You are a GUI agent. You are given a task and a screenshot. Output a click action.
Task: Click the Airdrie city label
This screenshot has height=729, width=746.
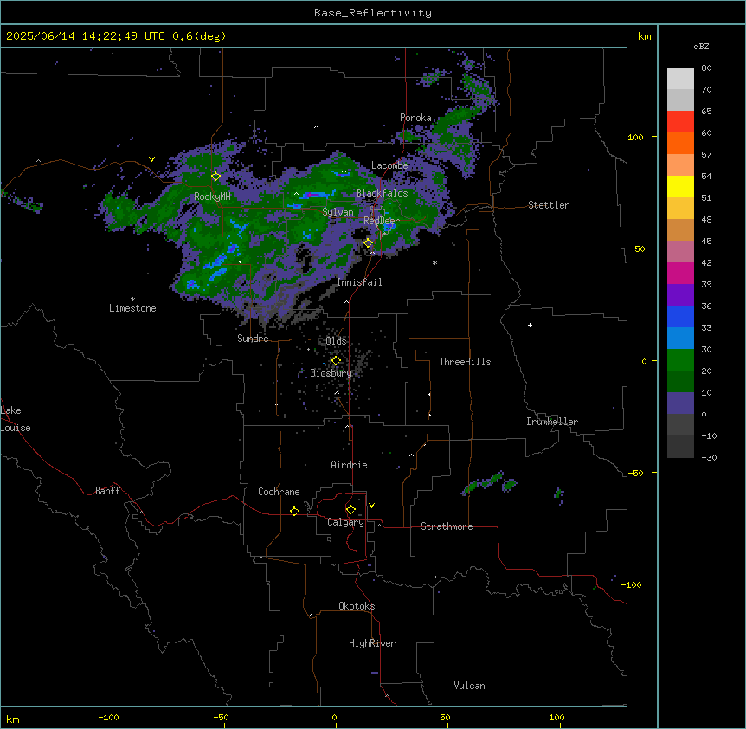click(x=350, y=465)
